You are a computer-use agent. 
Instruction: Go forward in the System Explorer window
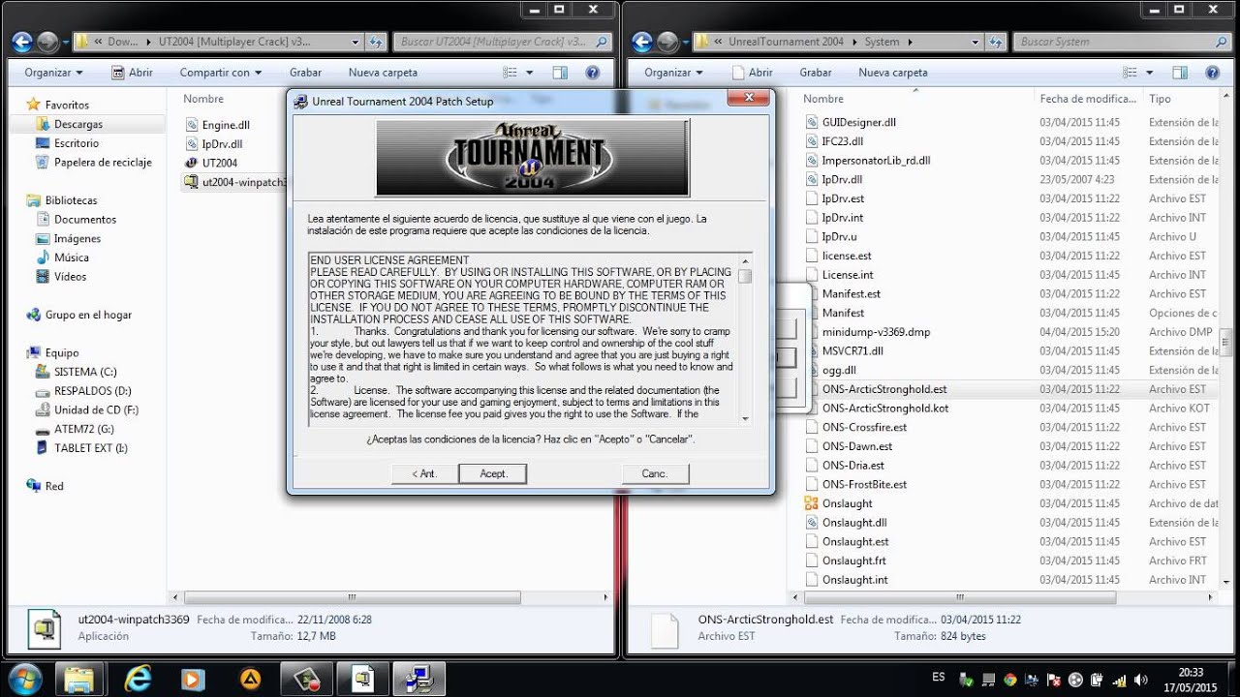coord(667,42)
